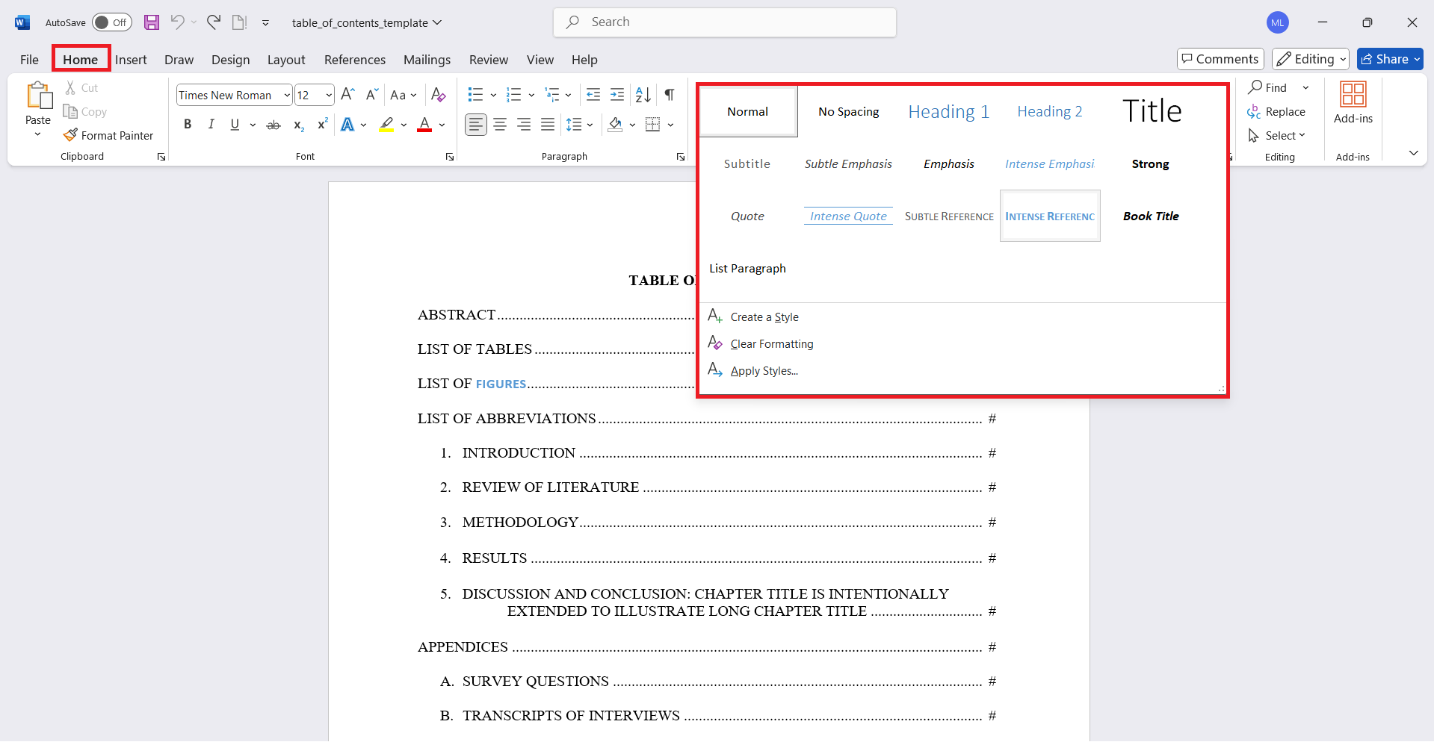
Task: Open Paragraph dialog launcher
Action: click(681, 157)
